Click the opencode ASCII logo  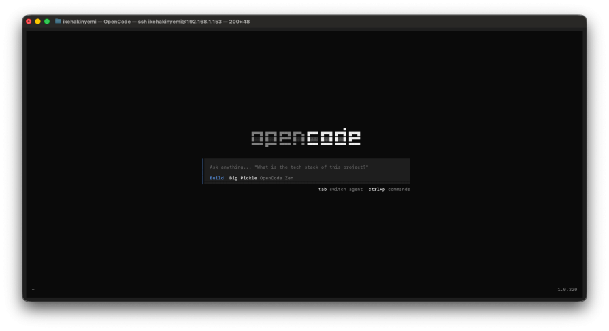point(306,137)
